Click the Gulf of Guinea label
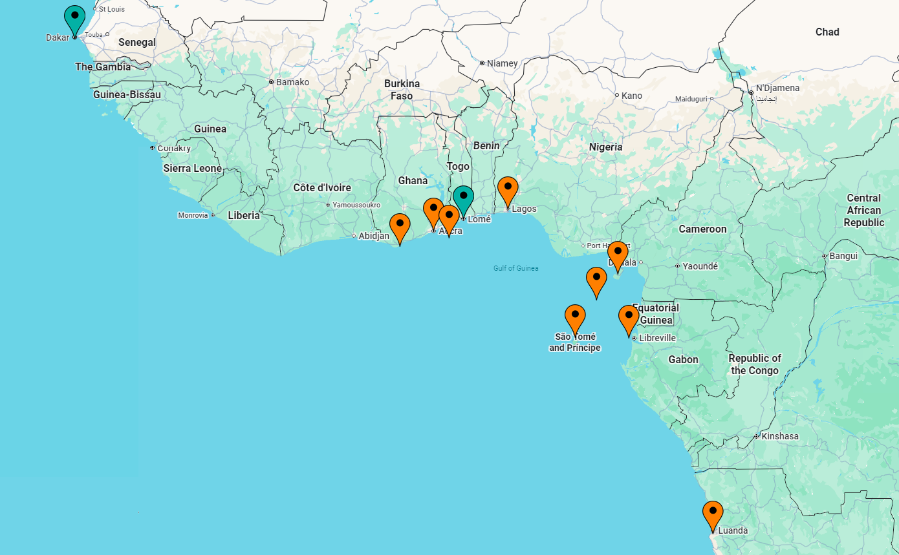The width and height of the screenshot is (899, 555). [515, 268]
